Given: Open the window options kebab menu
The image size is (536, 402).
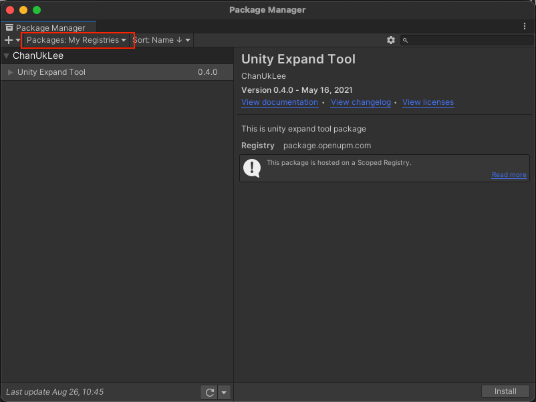Looking at the screenshot, I should pyautogui.click(x=525, y=26).
